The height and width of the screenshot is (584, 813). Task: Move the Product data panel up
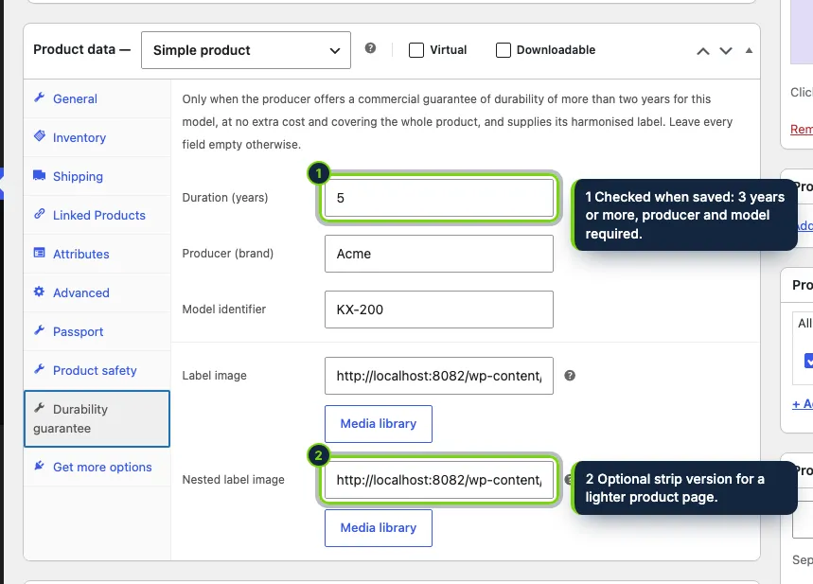(x=703, y=51)
